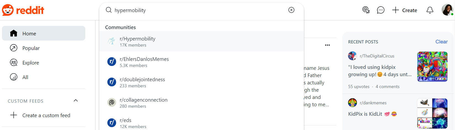Click the r/eds avatar icon
455x130 pixels.
[112, 123]
